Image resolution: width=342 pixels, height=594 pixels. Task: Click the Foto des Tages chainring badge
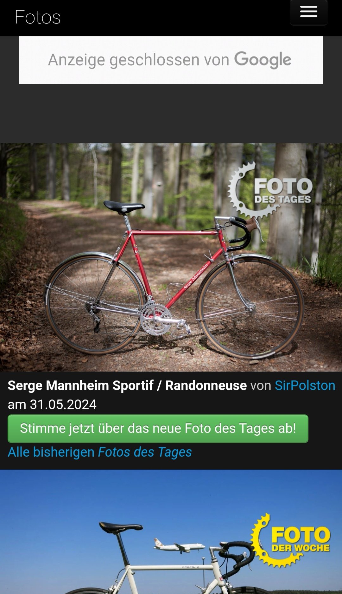[x=270, y=189]
